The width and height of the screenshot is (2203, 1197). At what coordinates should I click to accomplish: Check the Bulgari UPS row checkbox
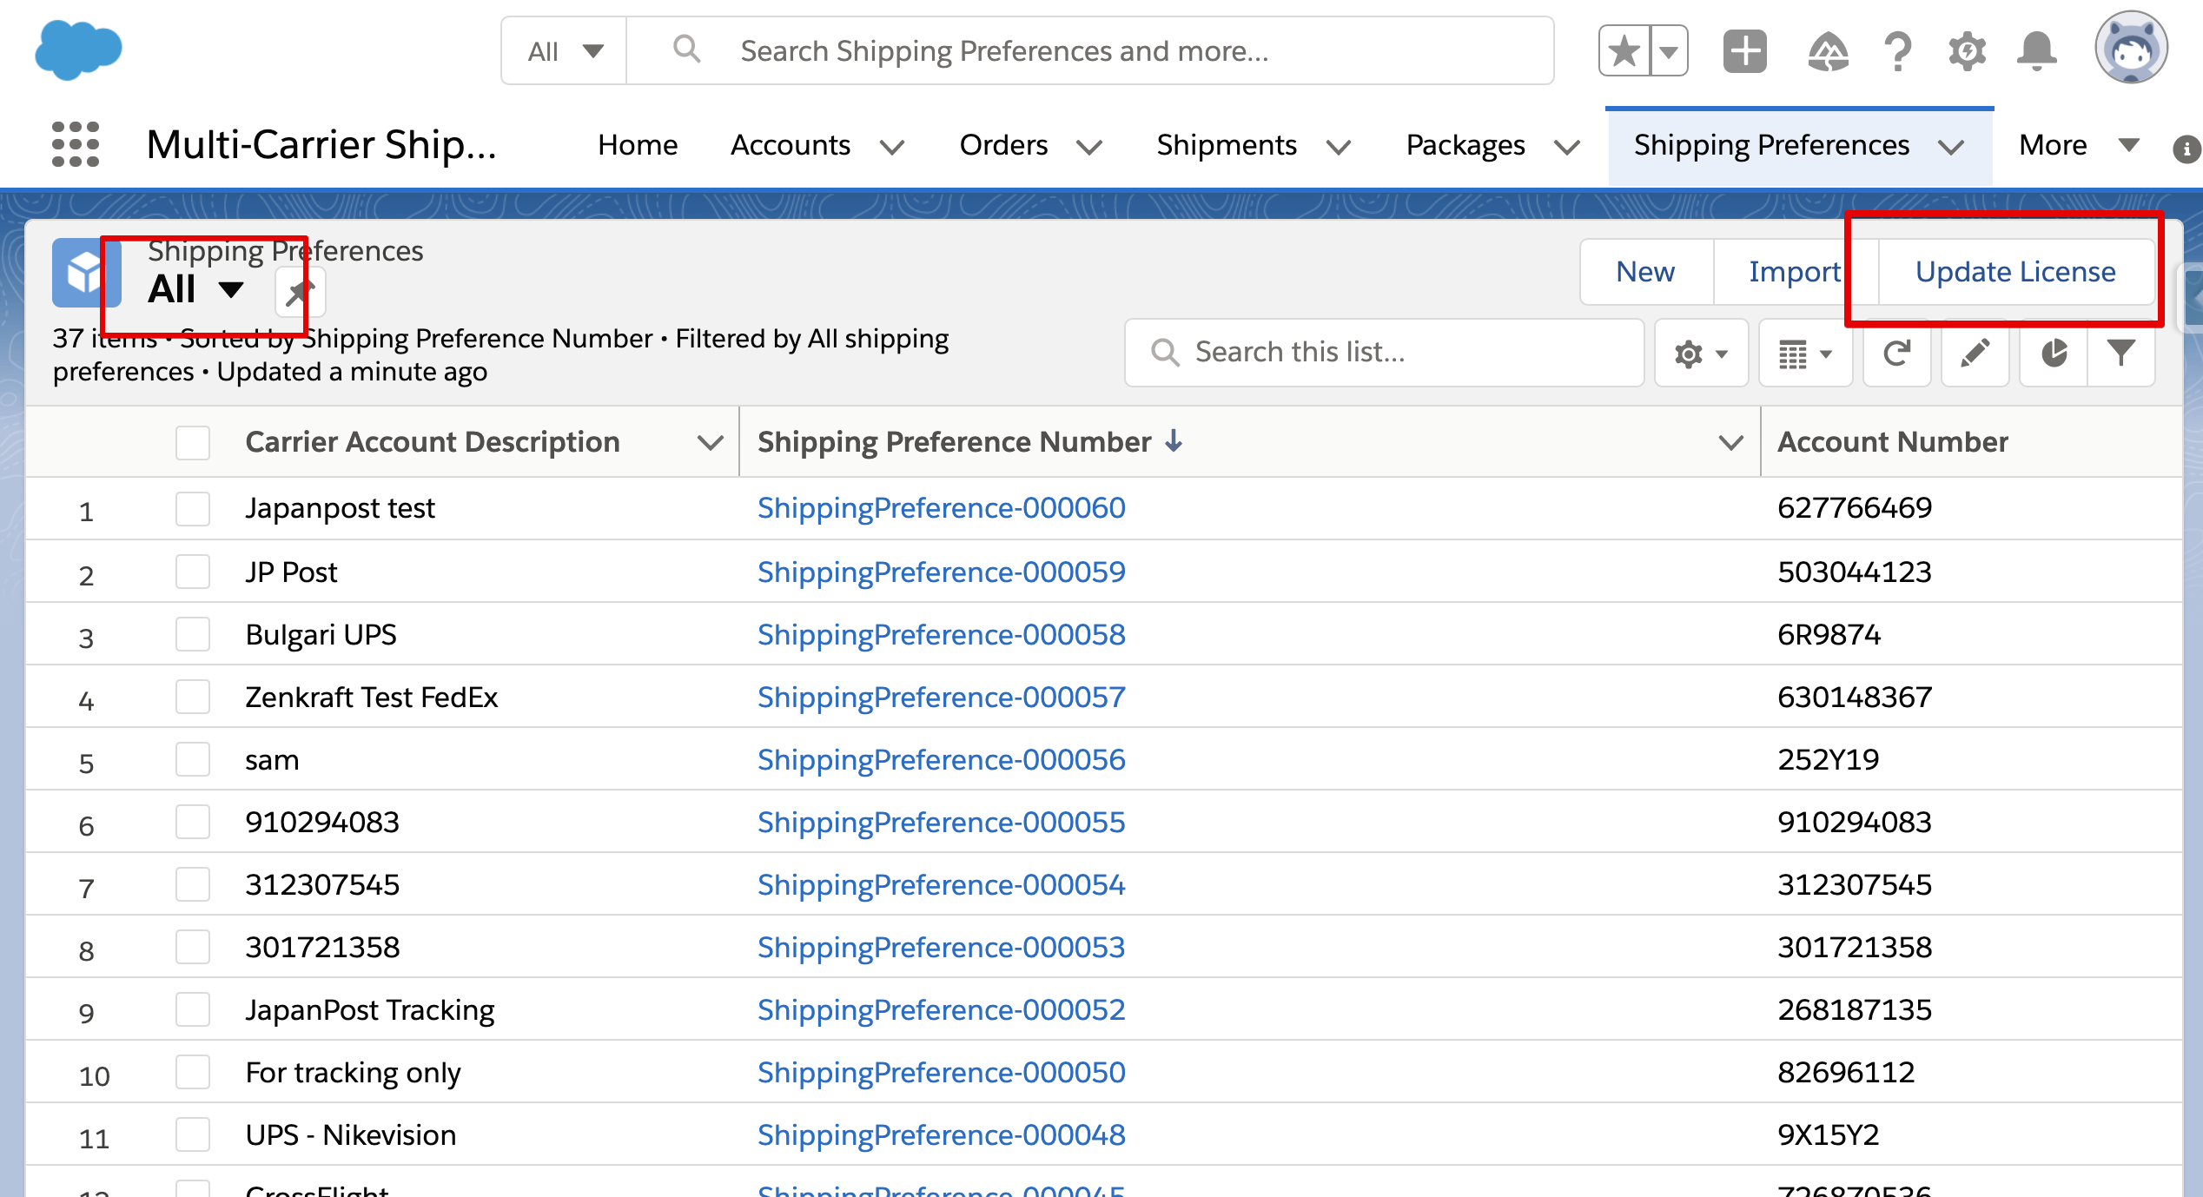[x=192, y=634]
